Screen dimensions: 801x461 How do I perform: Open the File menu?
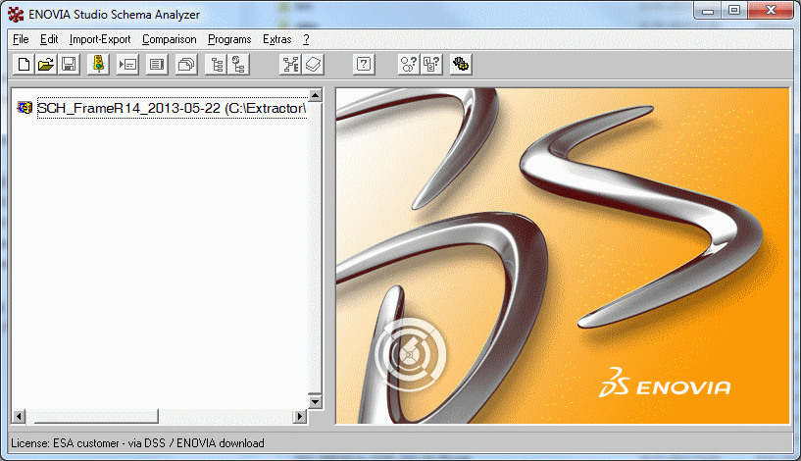pyautogui.click(x=21, y=39)
